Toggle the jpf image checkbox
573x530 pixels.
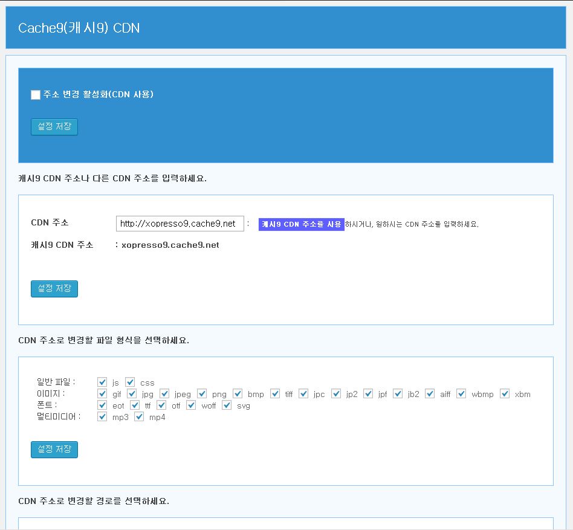click(x=368, y=394)
